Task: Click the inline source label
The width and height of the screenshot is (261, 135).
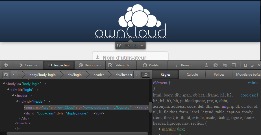Action: tap(253, 83)
